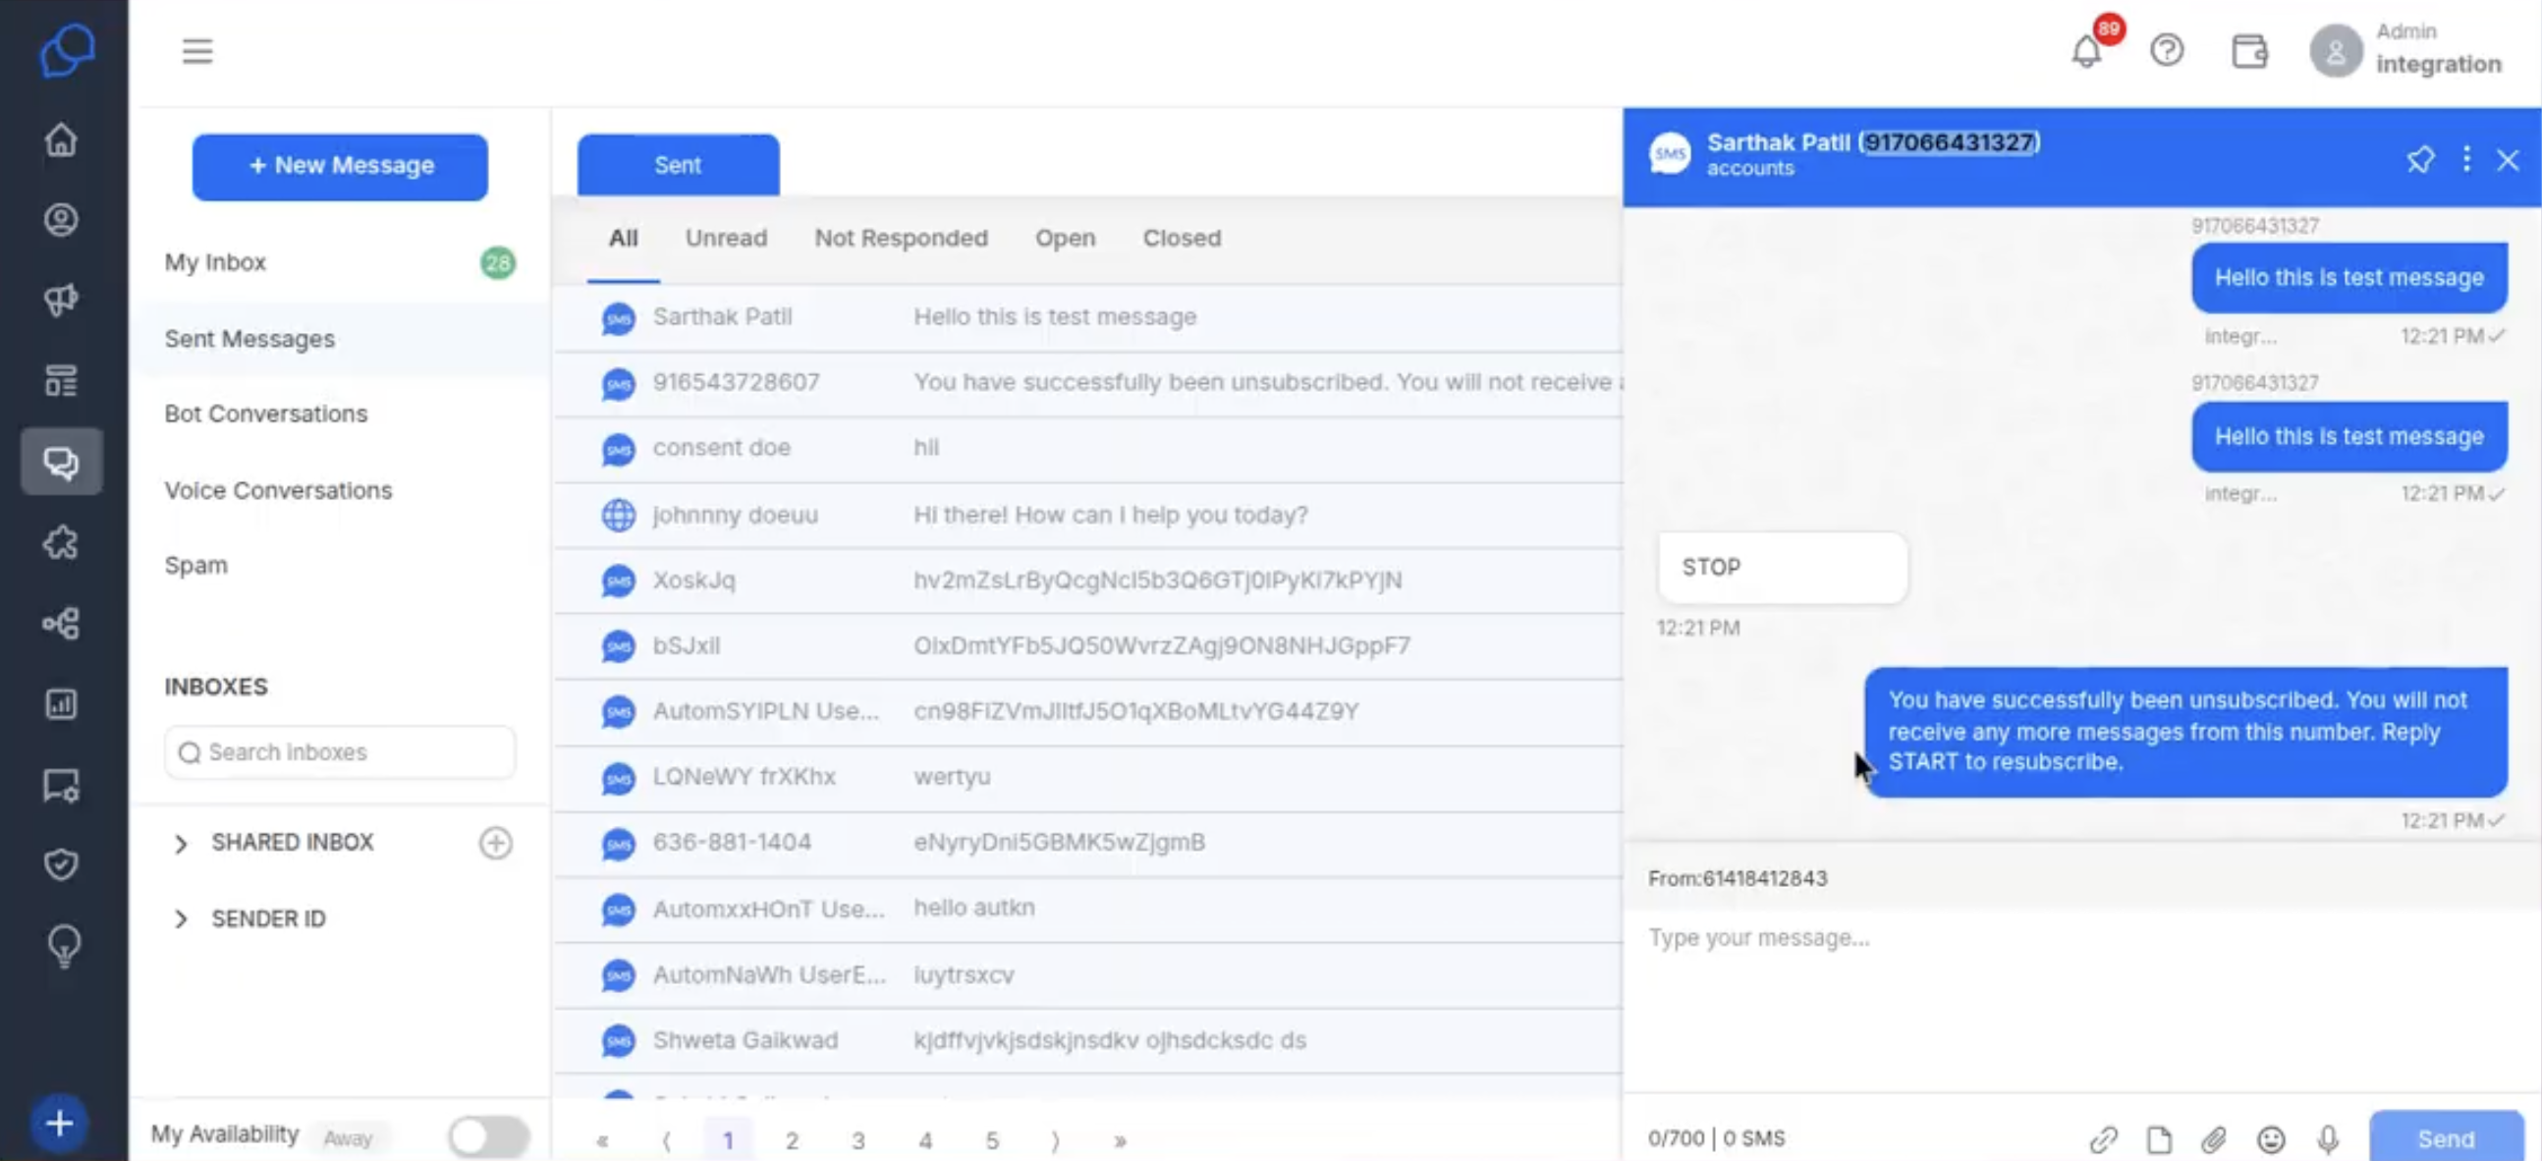Screen dimensions: 2542x1161
Task: Open the conversations chat icon in the sidebar
Action: coord(61,461)
